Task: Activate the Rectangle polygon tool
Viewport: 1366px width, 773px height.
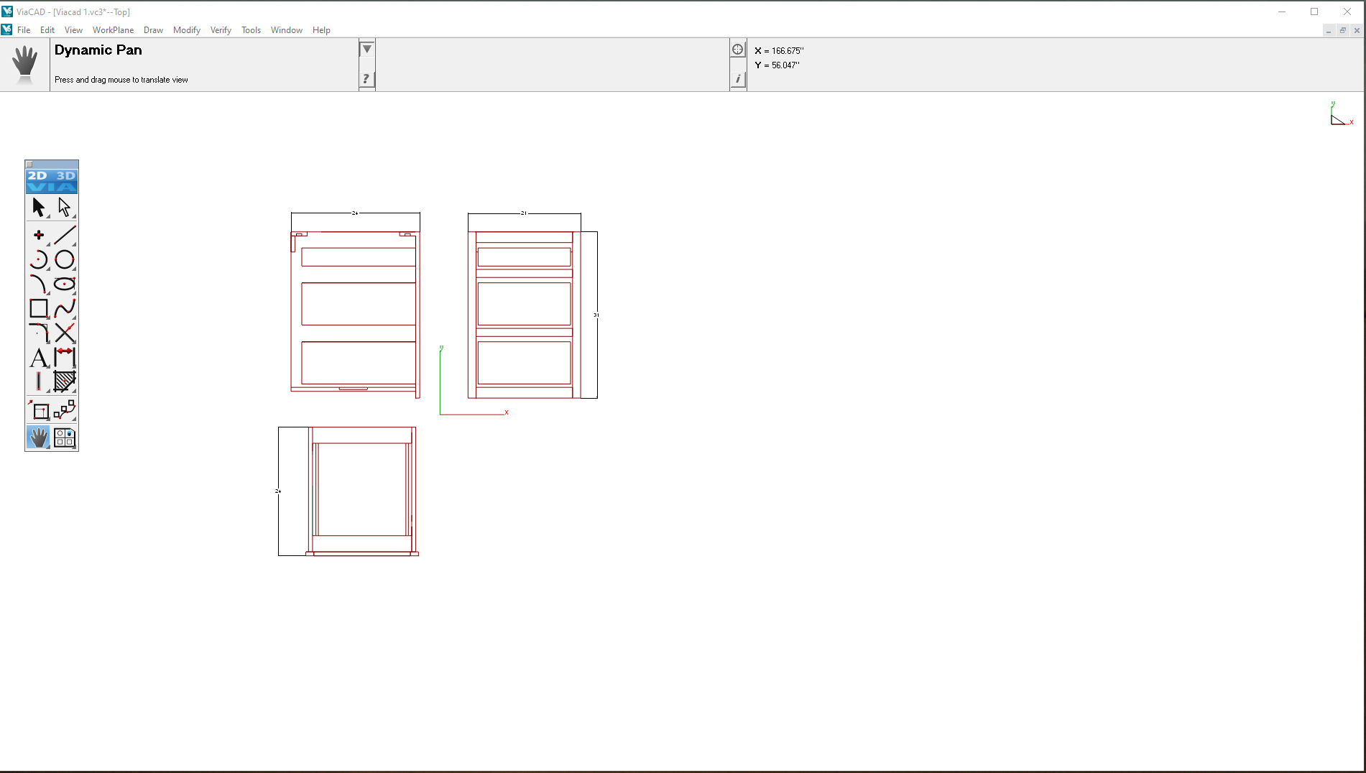Action: point(39,308)
